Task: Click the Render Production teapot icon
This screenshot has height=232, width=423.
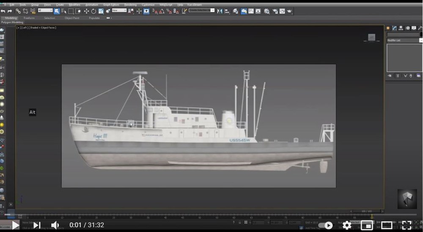Action: click(x=289, y=11)
